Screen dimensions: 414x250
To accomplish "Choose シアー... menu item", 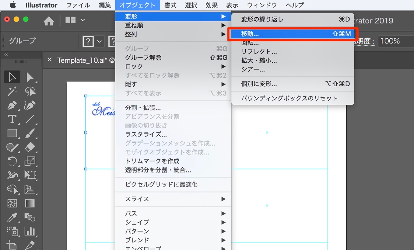I will coord(293,69).
